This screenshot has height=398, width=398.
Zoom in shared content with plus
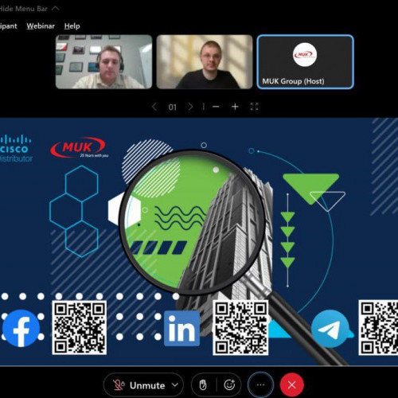coord(235,107)
